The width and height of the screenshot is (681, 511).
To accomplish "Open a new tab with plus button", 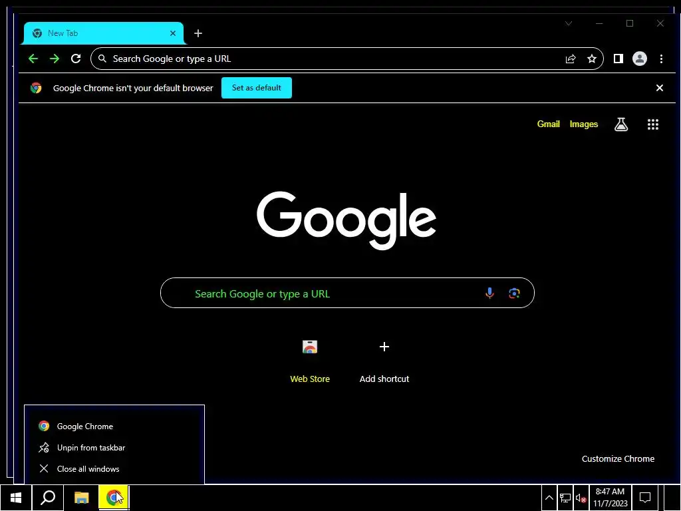I will 198,33.
